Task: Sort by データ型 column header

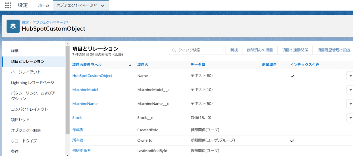Action: [198, 65]
